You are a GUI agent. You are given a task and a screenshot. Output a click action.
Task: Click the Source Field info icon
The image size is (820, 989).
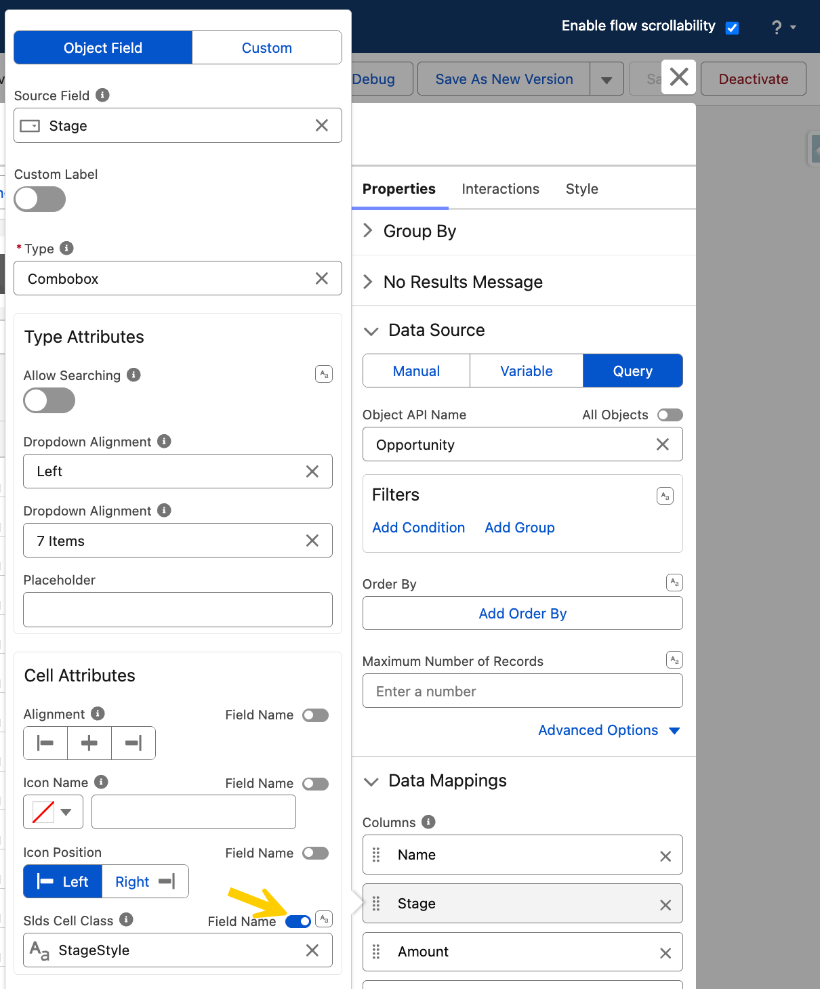102,95
